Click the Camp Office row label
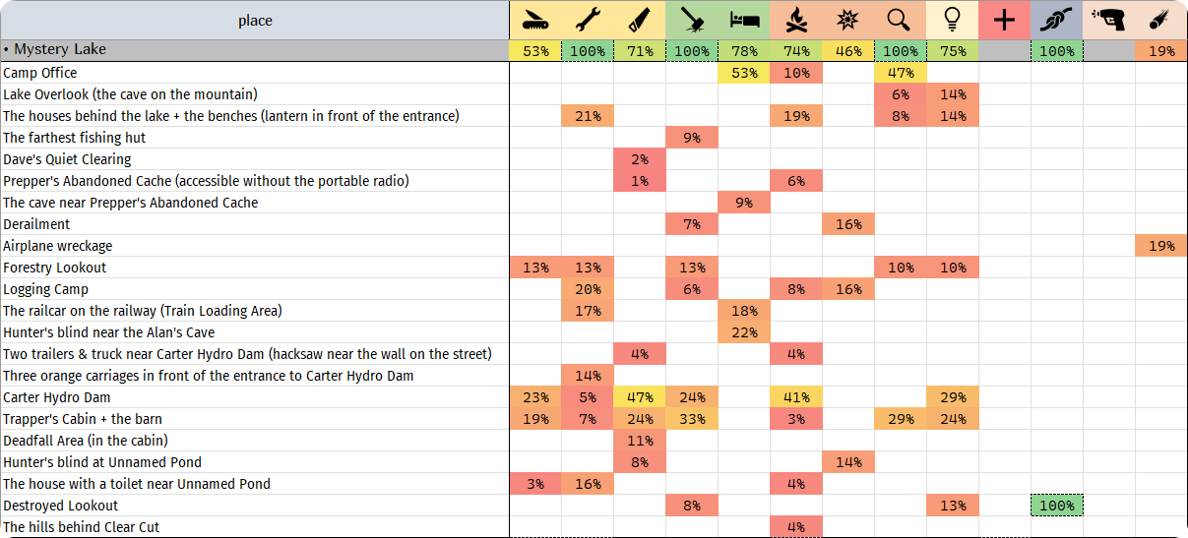The height and width of the screenshot is (538, 1188). (40, 73)
